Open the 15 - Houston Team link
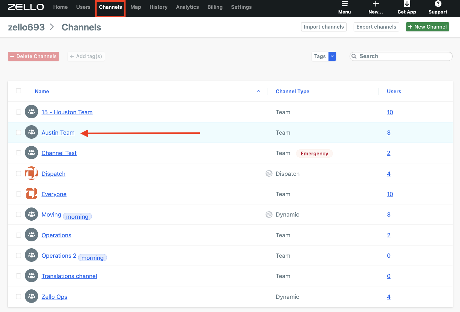 tap(67, 112)
